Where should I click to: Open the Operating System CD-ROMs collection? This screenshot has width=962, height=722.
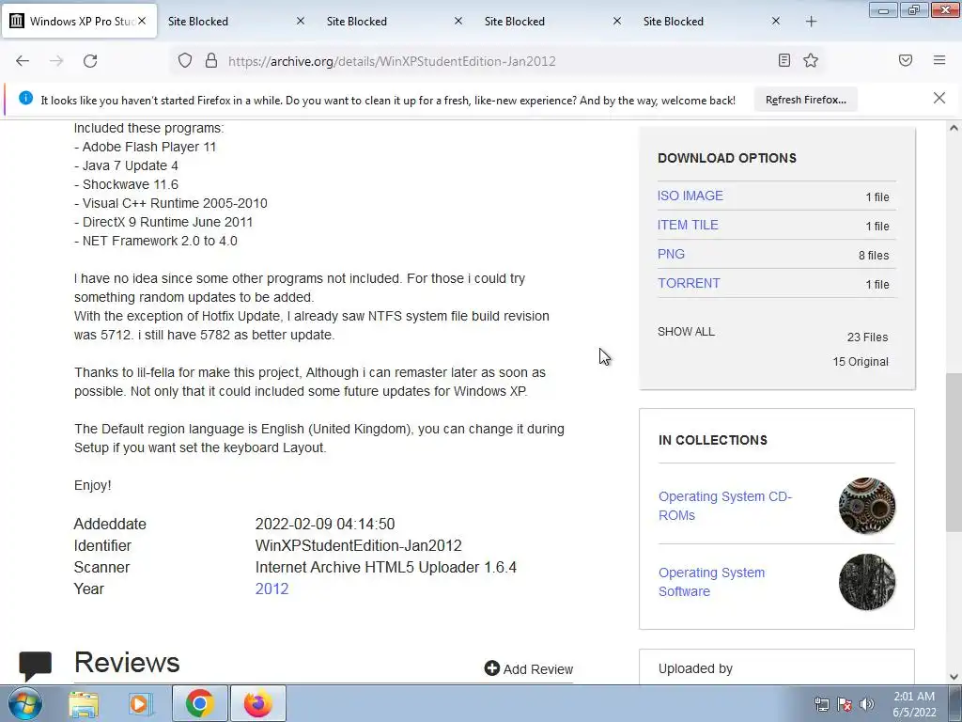point(725,506)
